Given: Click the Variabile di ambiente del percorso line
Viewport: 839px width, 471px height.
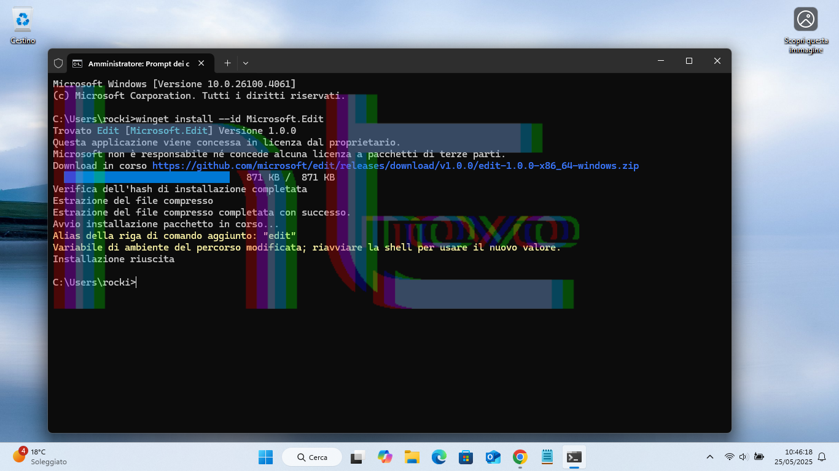Looking at the screenshot, I should point(307,247).
